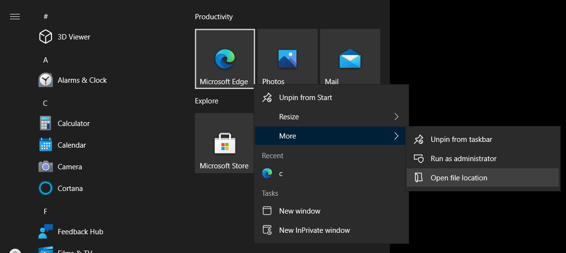The height and width of the screenshot is (253, 566).
Task: Click the Calendar app icon
Action: tap(45, 145)
